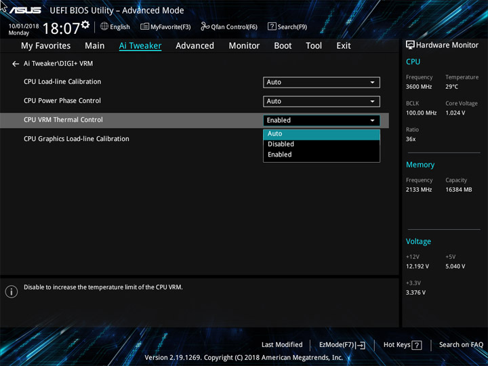
Task: Click the Search(F9) question mark icon
Action: pos(272,26)
